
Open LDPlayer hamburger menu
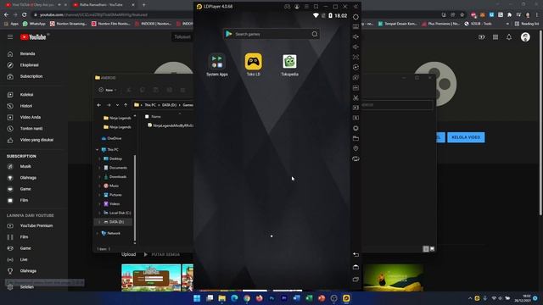click(x=306, y=7)
